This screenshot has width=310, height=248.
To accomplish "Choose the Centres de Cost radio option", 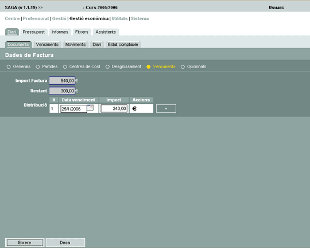I will [x=65, y=67].
